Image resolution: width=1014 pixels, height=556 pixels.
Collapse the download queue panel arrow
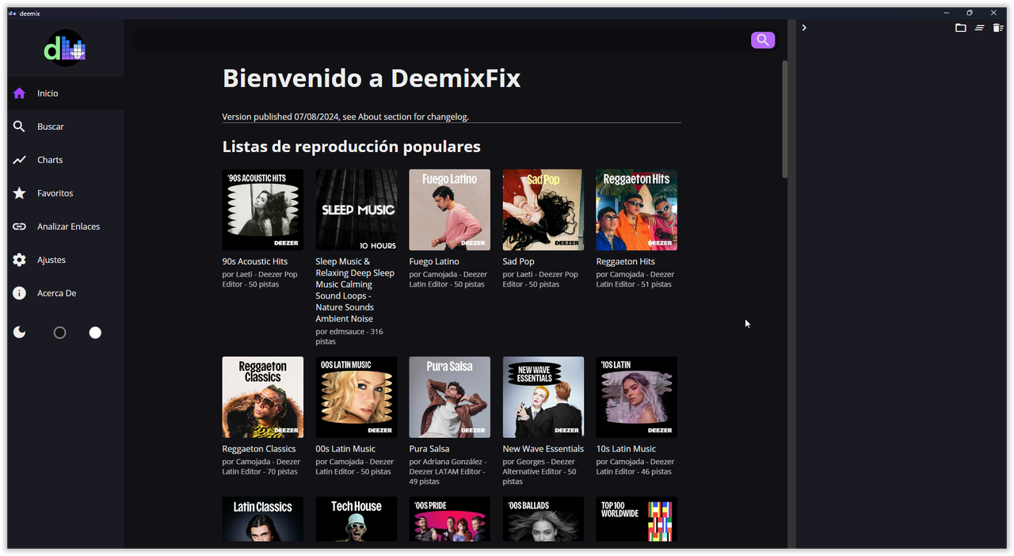[x=804, y=28]
